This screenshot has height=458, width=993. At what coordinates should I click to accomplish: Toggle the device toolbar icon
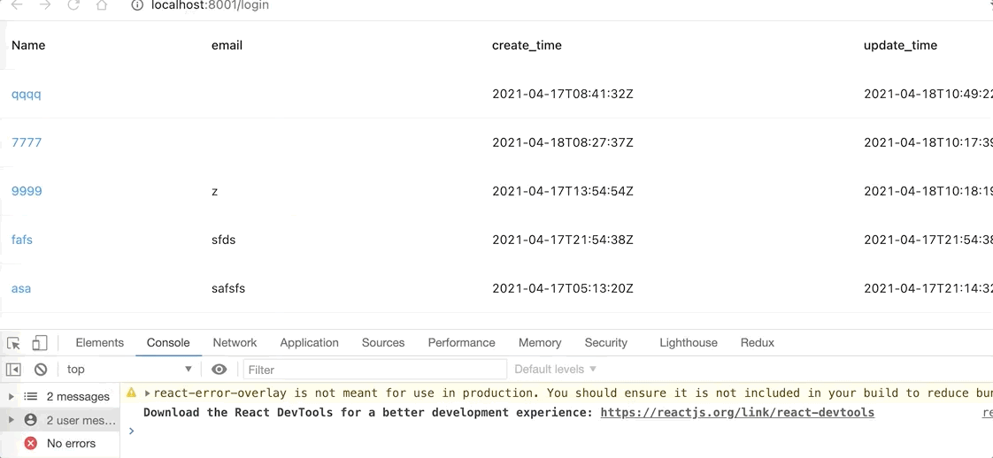[x=39, y=343]
